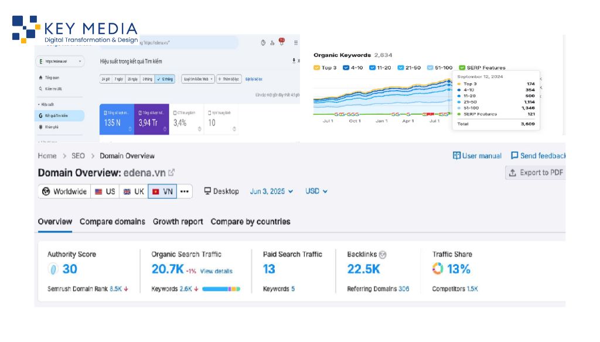
Task: Click SEO in the breadcrumb
Action: (x=78, y=156)
